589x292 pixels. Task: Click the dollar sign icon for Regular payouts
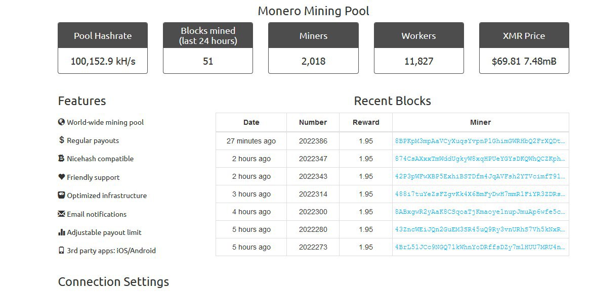click(62, 140)
